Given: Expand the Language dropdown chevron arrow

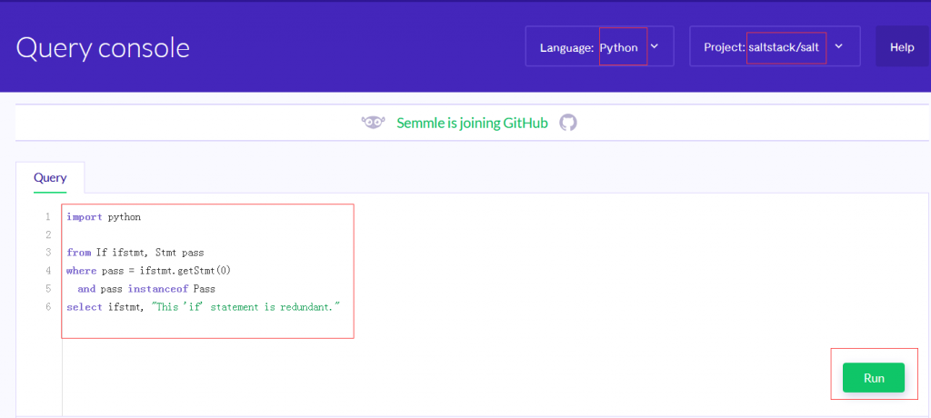Looking at the screenshot, I should (655, 46).
